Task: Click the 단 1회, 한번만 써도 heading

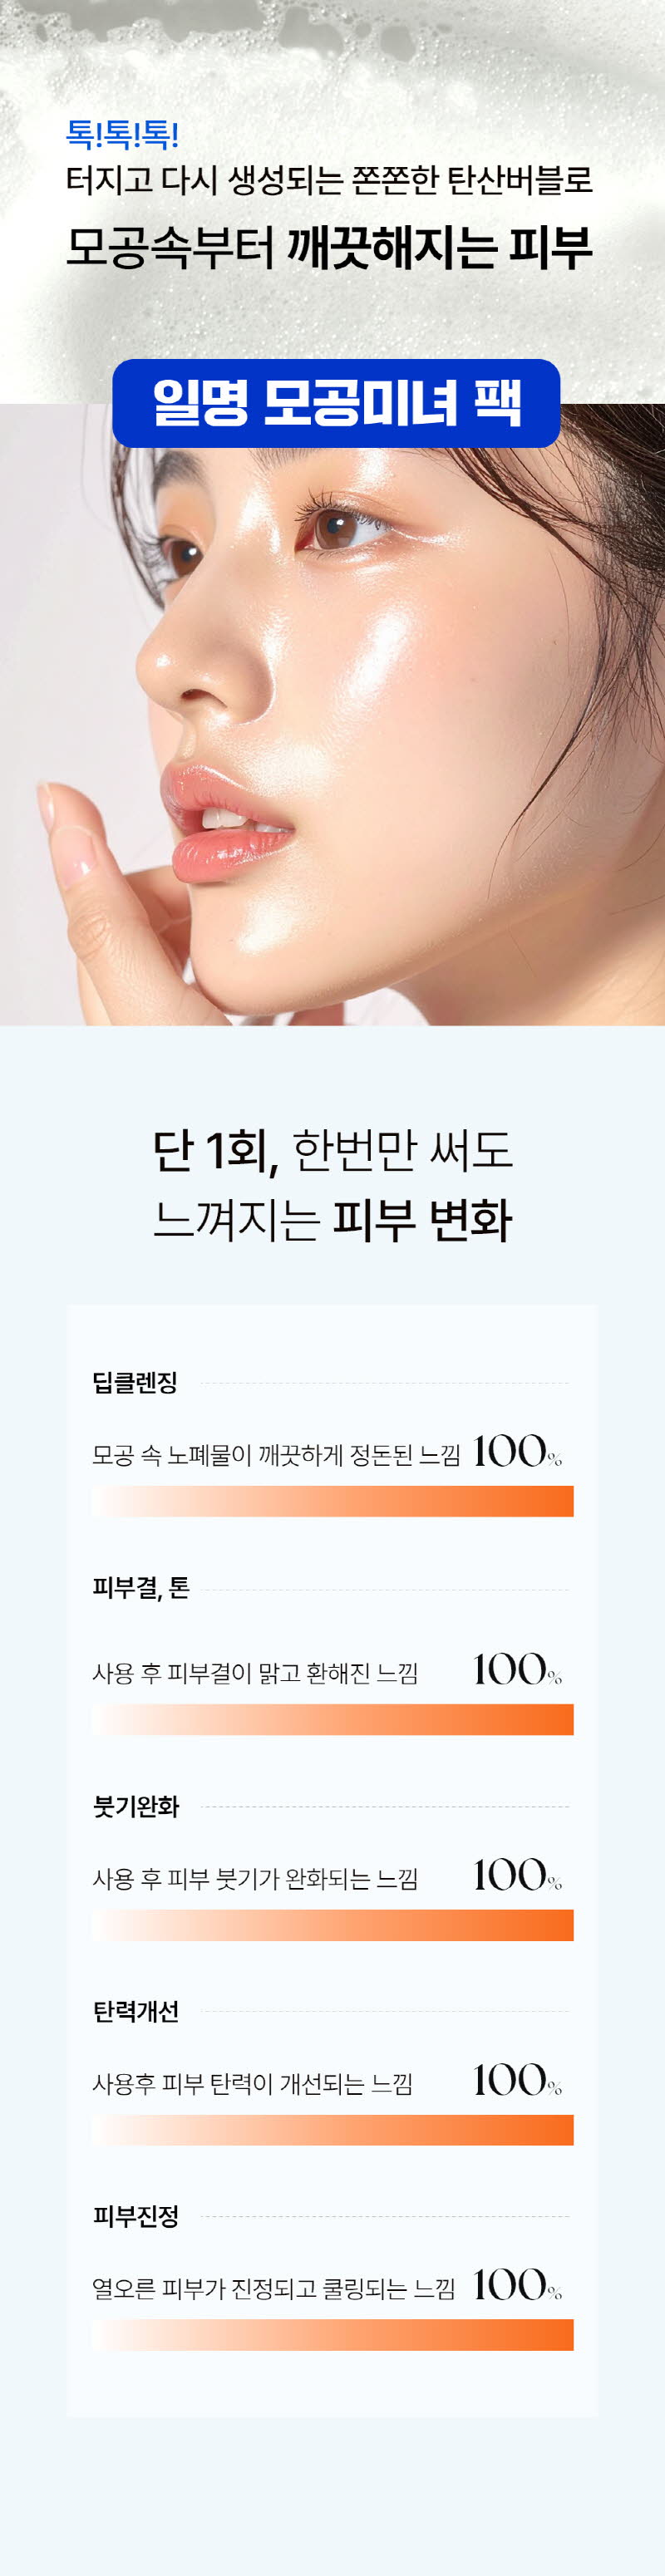Action: 332,1150
